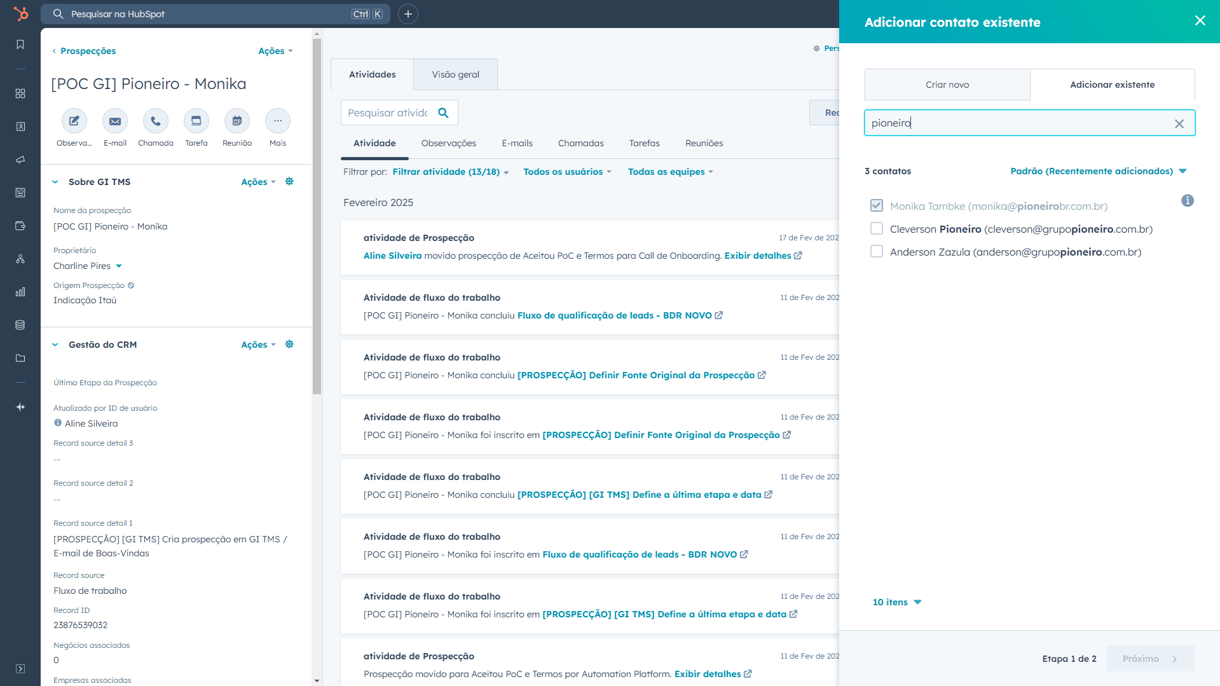Go back to Prospecções list
The height and width of the screenshot is (686, 1220).
84,51
